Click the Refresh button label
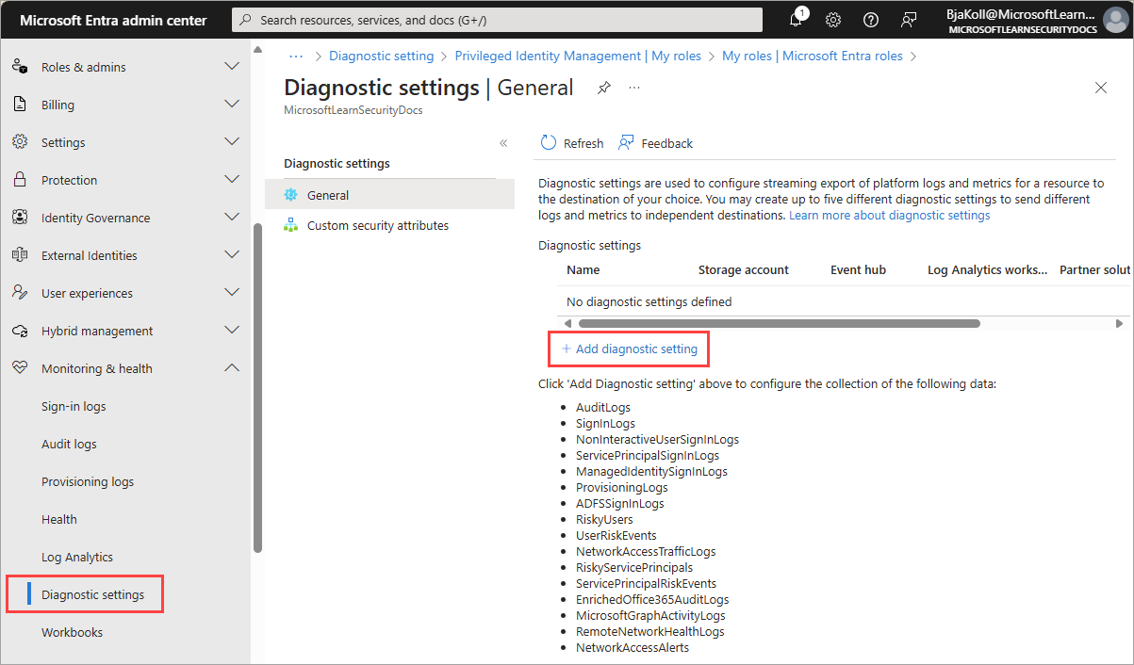1134x665 pixels. point(583,143)
